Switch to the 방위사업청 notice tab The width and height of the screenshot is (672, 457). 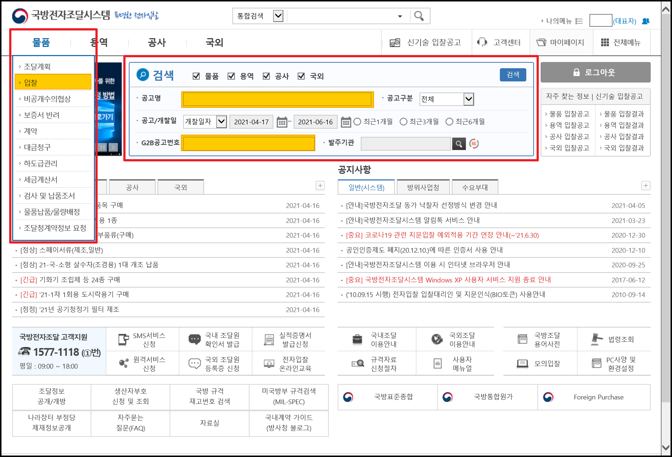point(423,187)
